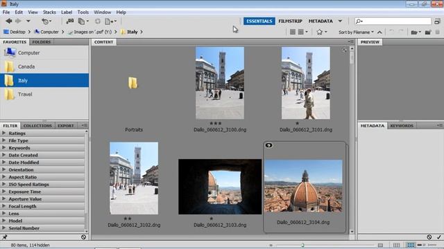
Task: Open the Tools menu
Action: tap(83, 12)
